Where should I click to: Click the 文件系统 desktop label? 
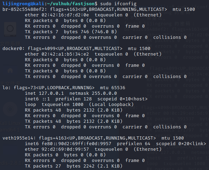tap(10, 44)
